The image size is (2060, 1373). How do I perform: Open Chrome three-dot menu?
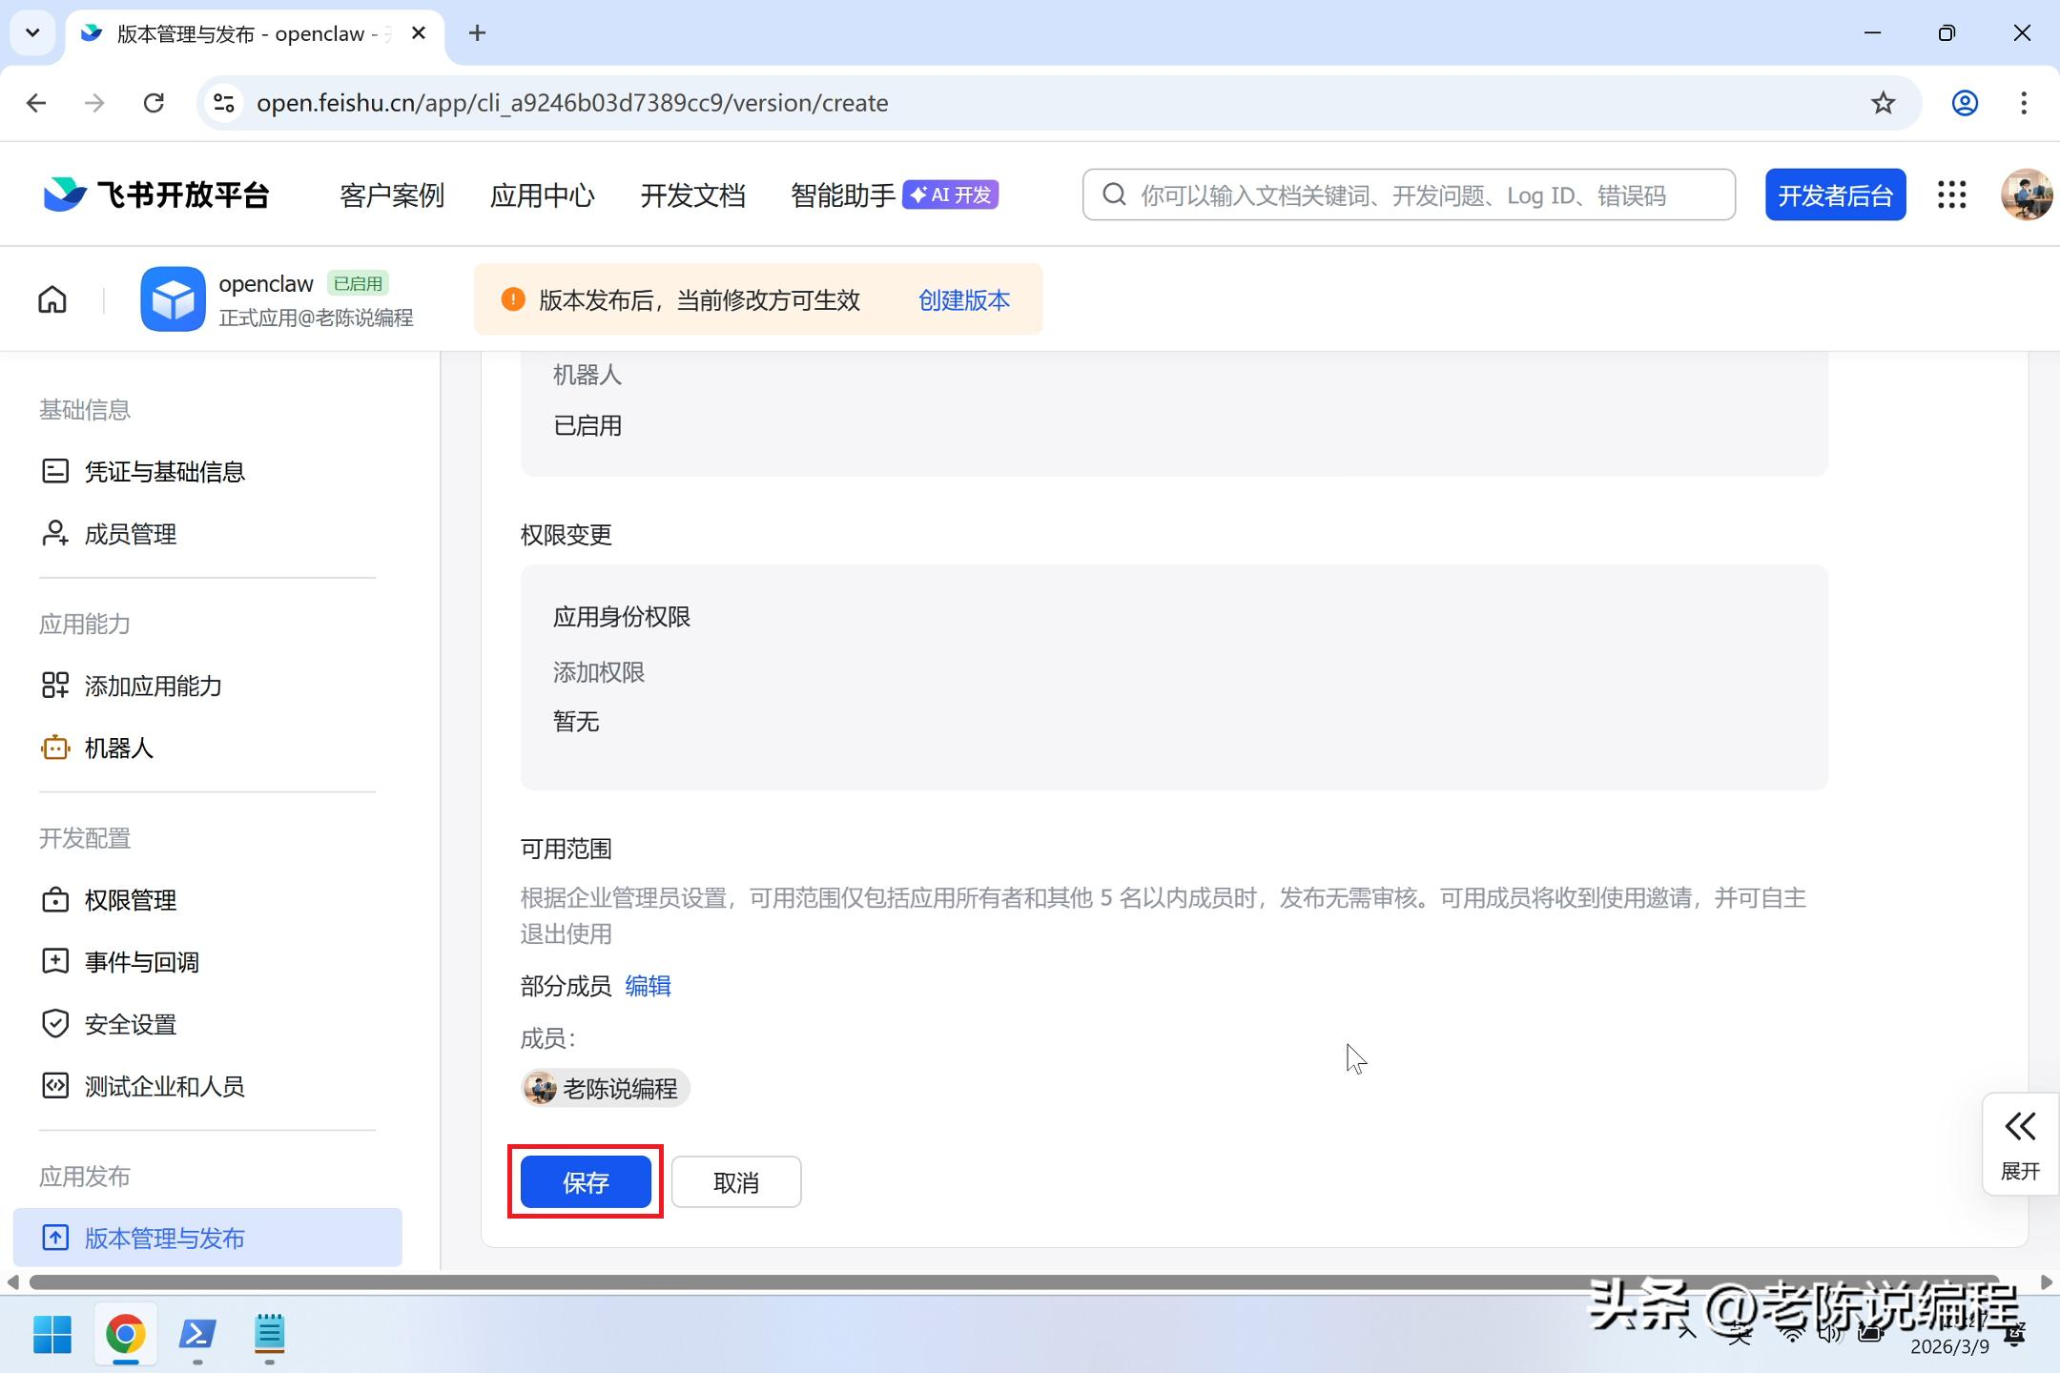[2024, 103]
